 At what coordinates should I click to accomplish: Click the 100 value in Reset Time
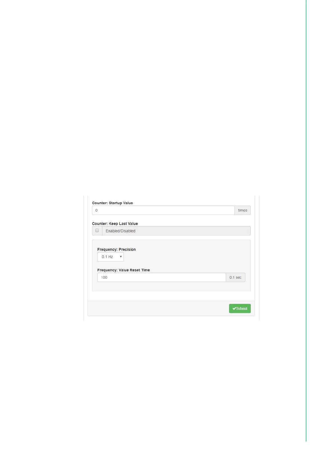104,277
